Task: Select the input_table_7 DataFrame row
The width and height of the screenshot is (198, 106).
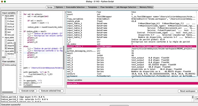Action: (x=132, y=37)
